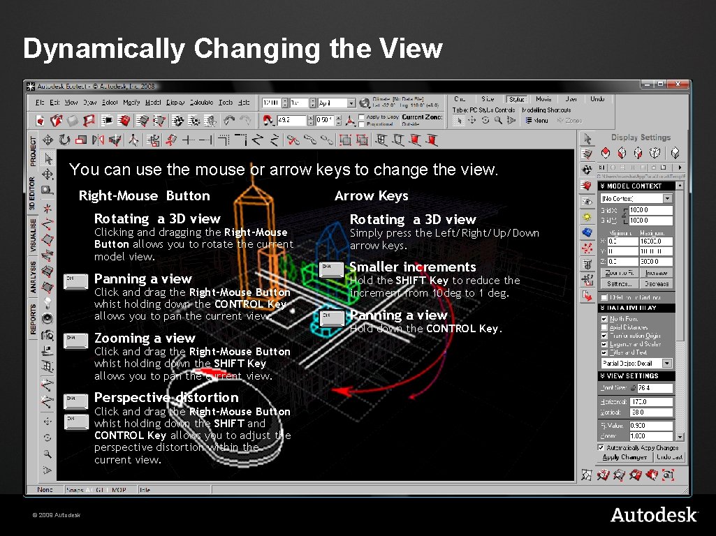Click the Zoom to Fit button

pyautogui.click(x=620, y=274)
